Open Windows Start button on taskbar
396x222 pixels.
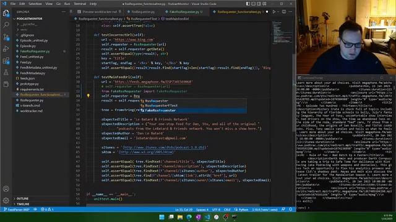tap(162, 217)
